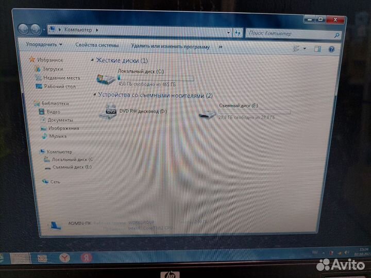Click the system clock in taskbar
This screenshot has width=371, height=278.
pyautogui.click(x=362, y=252)
